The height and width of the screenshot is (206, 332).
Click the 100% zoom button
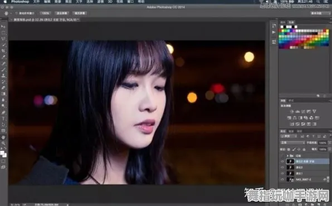click(x=46, y=13)
